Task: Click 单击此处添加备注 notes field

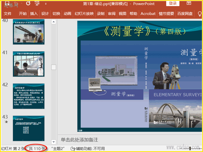Action: click(x=79, y=140)
